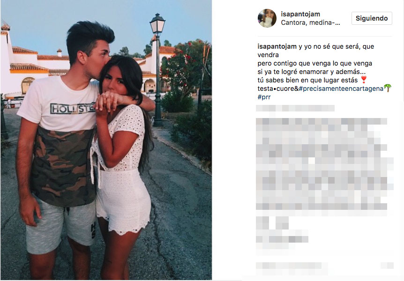Click the blurred add-comment field at the bottom
Viewport: 404px width, 281px height.
292,266
